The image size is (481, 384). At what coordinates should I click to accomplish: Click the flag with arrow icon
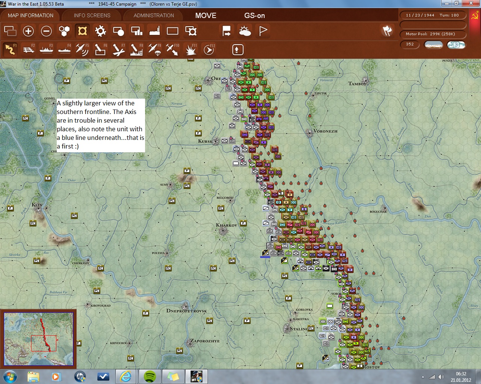pyautogui.click(x=227, y=31)
